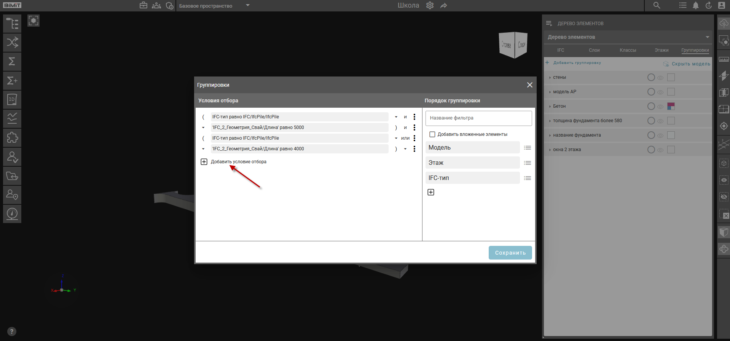This screenshot has height=341, width=730.
Task: Click the 'Сохранить' button
Action: [510, 253]
